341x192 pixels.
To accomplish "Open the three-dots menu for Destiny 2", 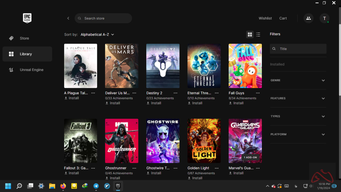I will click(175, 93).
